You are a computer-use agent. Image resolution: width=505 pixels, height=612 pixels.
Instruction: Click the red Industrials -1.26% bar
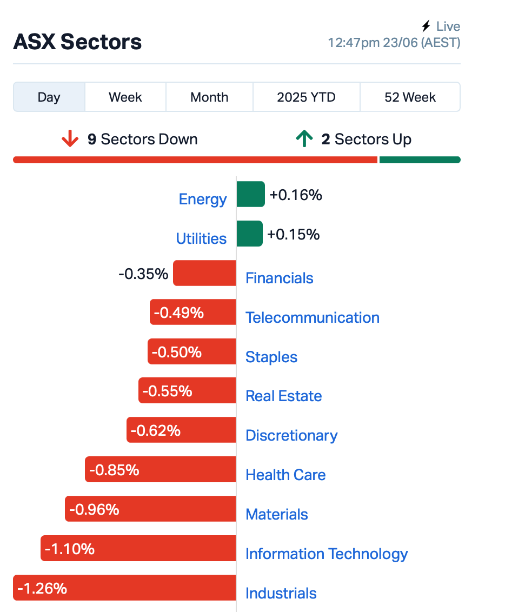(x=124, y=588)
